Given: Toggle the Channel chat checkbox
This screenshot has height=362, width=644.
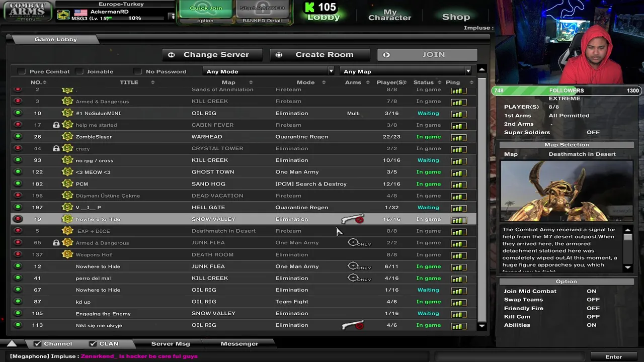Looking at the screenshot, I should [x=37, y=344].
